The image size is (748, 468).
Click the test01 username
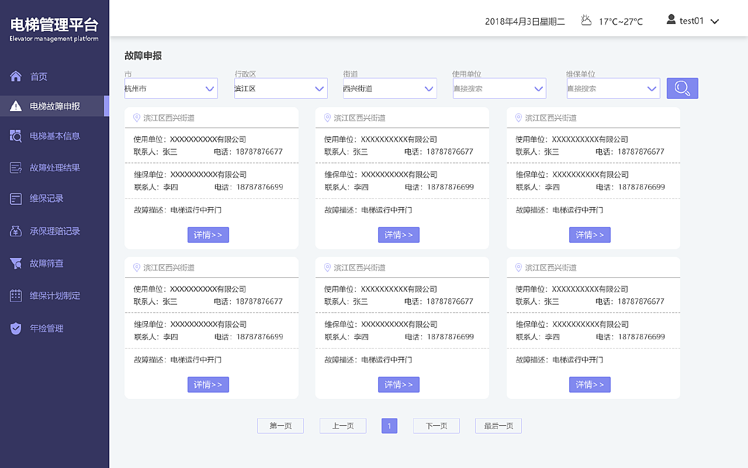point(692,20)
